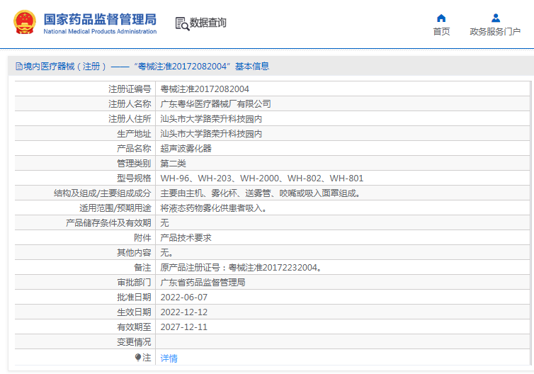This screenshot has height=374, width=534.
Task: Click registrant name 广东粤华医疗器械厂有限公司
Action: (215, 103)
